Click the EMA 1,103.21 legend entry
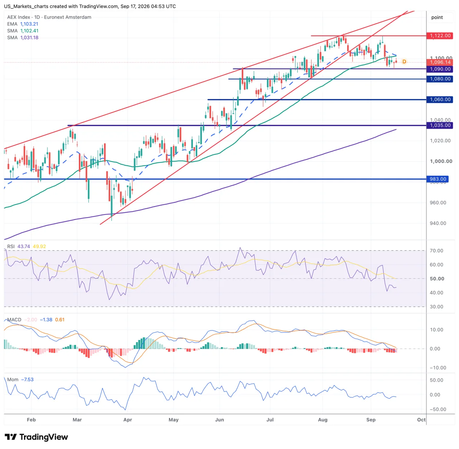This screenshot has width=459, height=449. [23, 24]
